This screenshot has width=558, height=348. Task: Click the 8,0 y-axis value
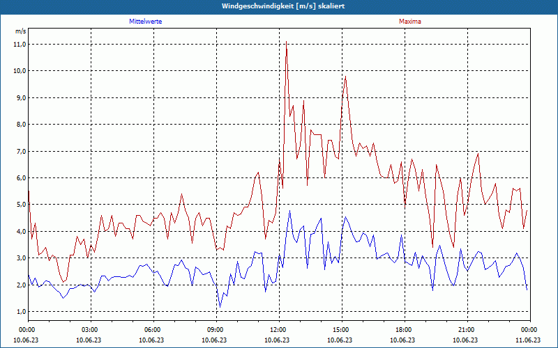(21, 125)
